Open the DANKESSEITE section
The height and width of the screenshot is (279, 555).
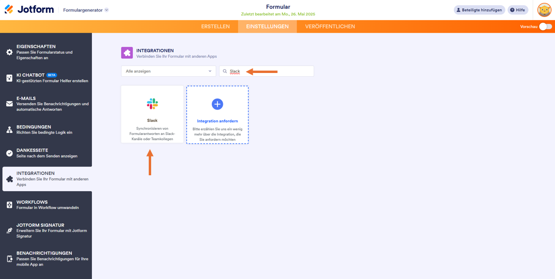coord(47,153)
